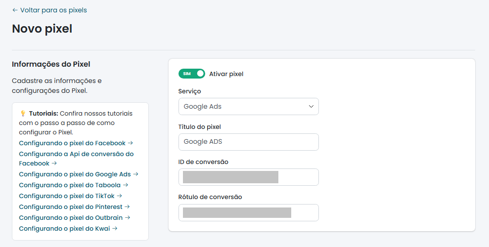489x247 pixels.
Task: Click the chevron in the Serviço select box
Action: (311, 106)
